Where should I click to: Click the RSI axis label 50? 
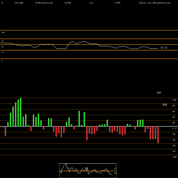pyautogui.click(x=2, y=47)
